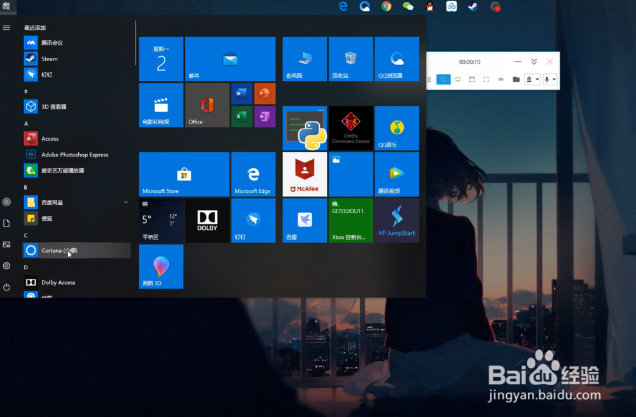Click the Power button in Start sidebar

pos(6,287)
